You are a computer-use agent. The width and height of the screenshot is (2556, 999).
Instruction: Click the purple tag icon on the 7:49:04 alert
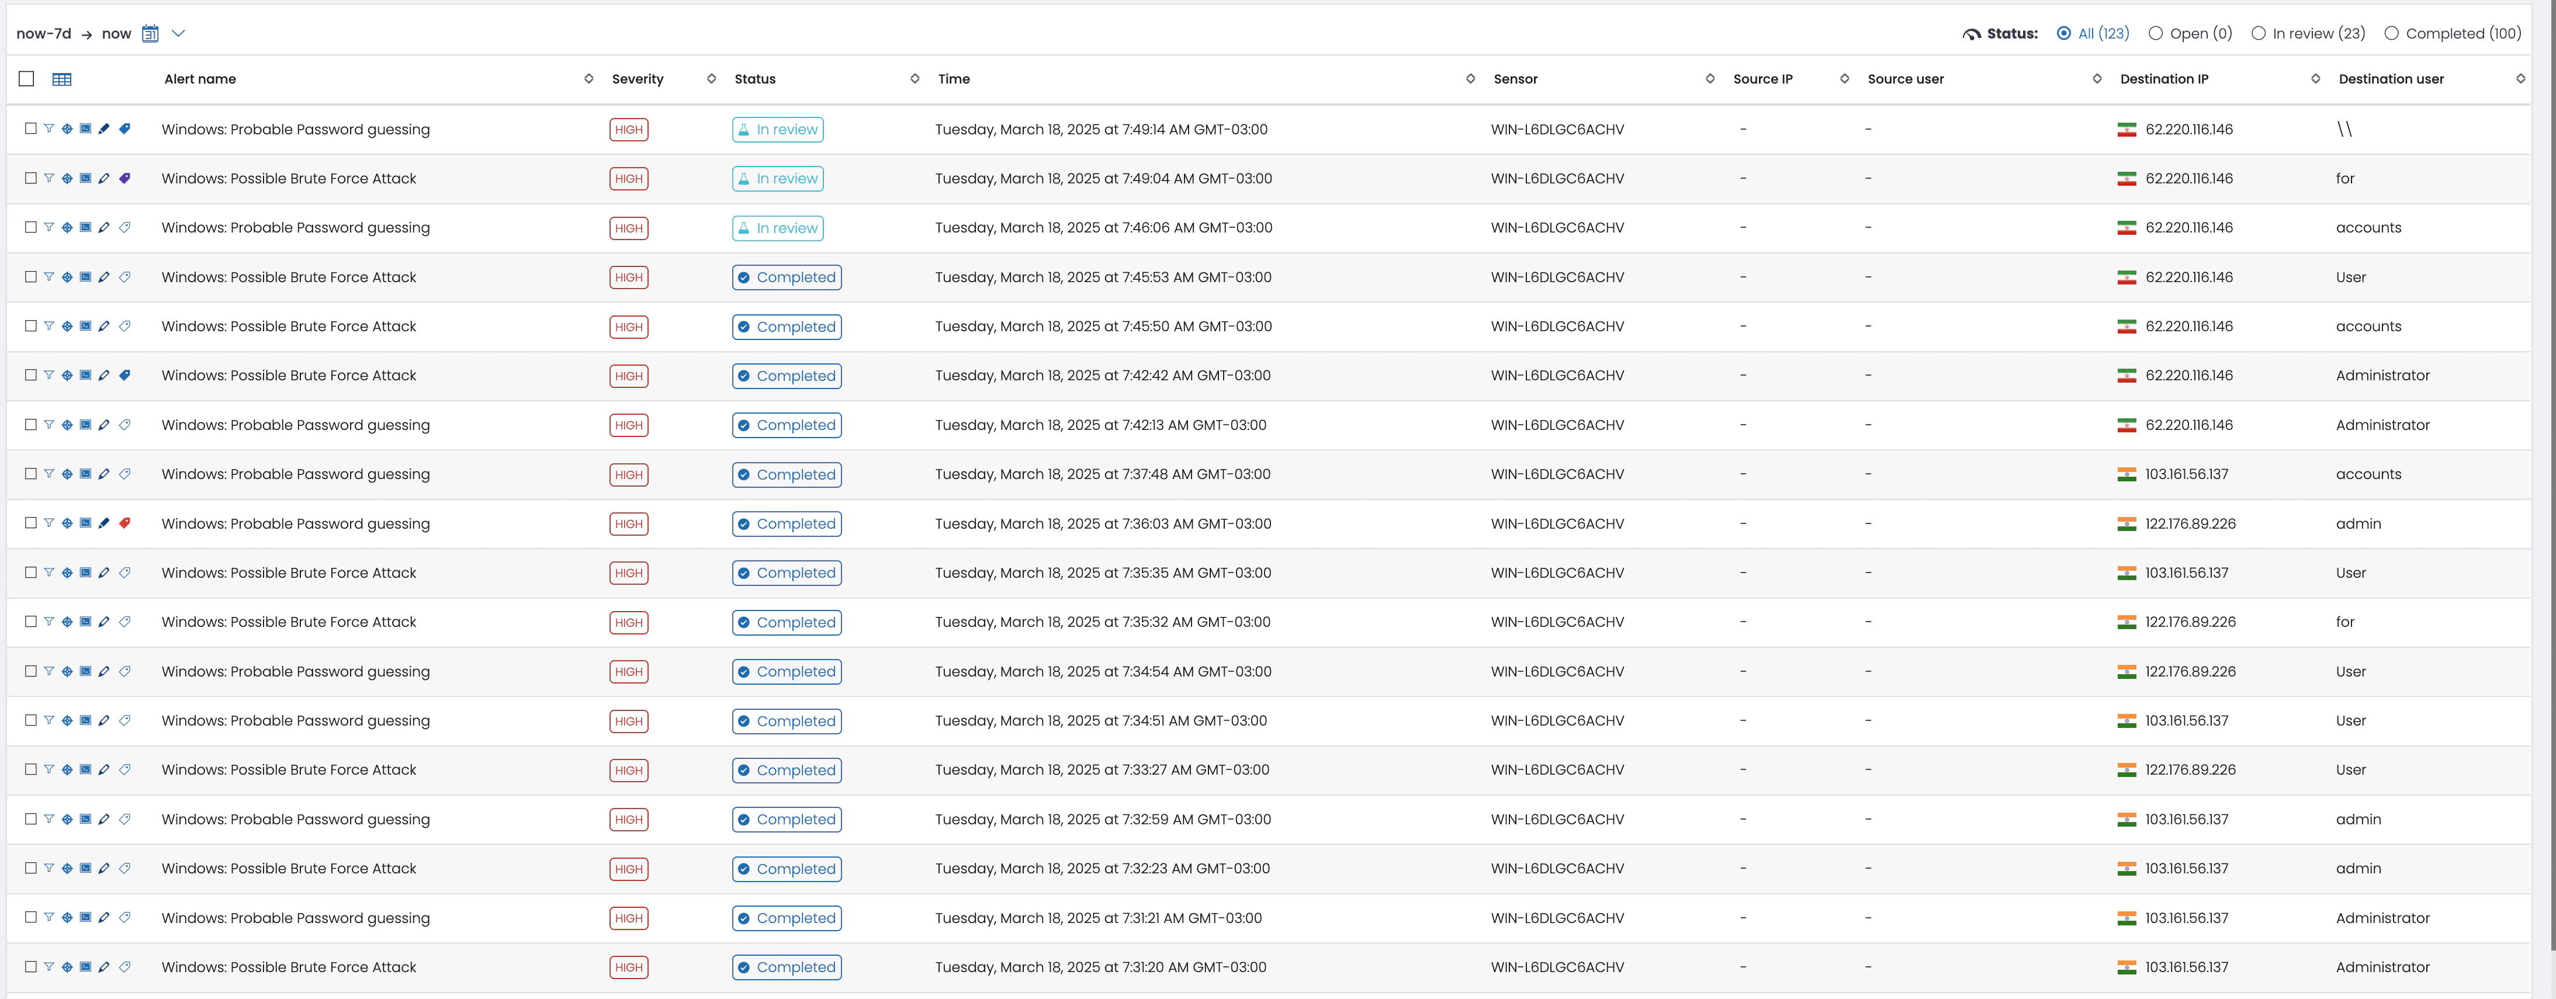(x=125, y=179)
